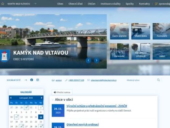Open the second social network icon
The image size is (170, 128).
(x=38, y=80)
